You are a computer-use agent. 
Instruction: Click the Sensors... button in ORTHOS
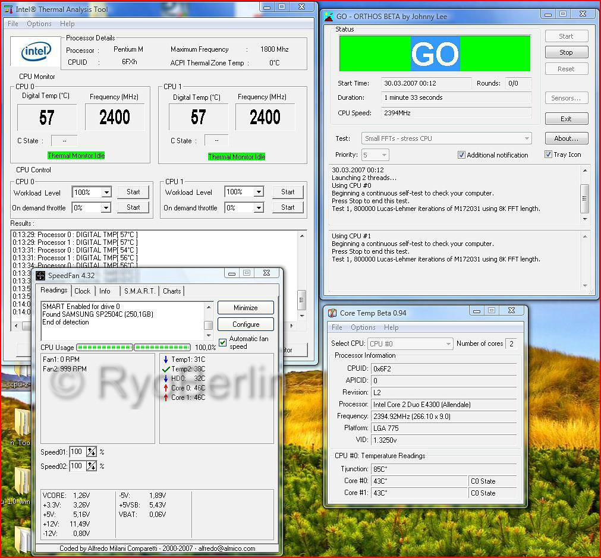tap(567, 98)
